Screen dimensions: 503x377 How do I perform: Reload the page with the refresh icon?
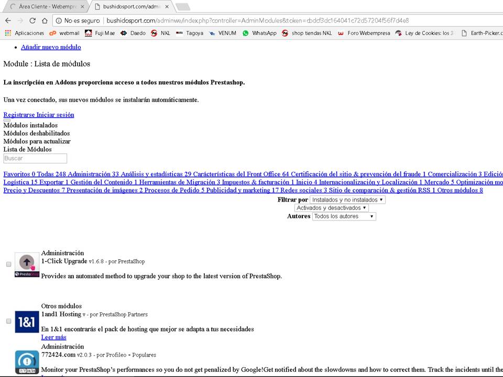[32, 20]
